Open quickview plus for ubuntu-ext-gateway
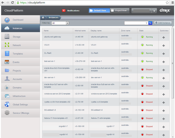This screenshot has width=175, height=138. (164, 37)
